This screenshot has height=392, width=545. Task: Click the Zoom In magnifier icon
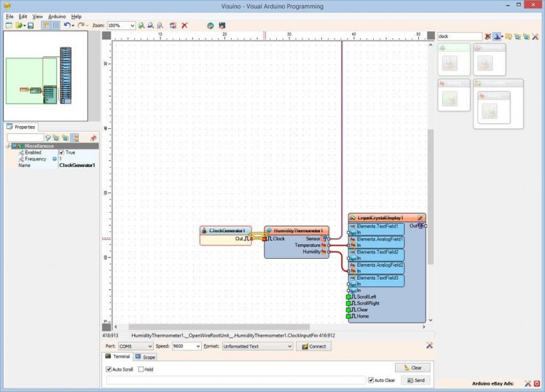click(141, 26)
